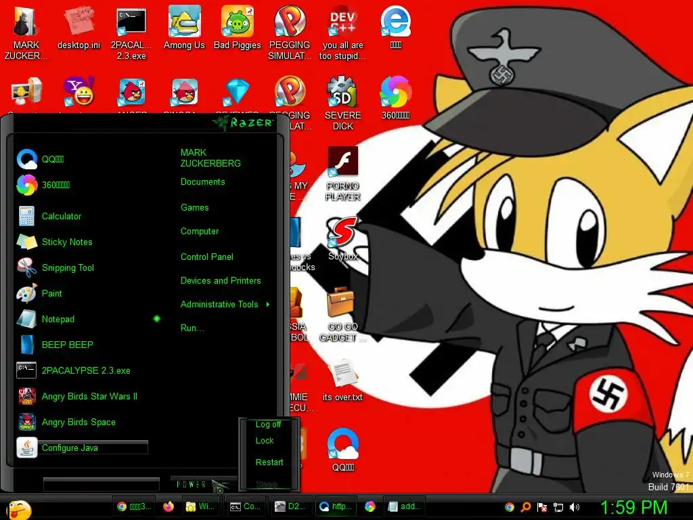This screenshot has width=693, height=520.
Task: Switch to 360 browser taskbar button
Action: (370, 506)
